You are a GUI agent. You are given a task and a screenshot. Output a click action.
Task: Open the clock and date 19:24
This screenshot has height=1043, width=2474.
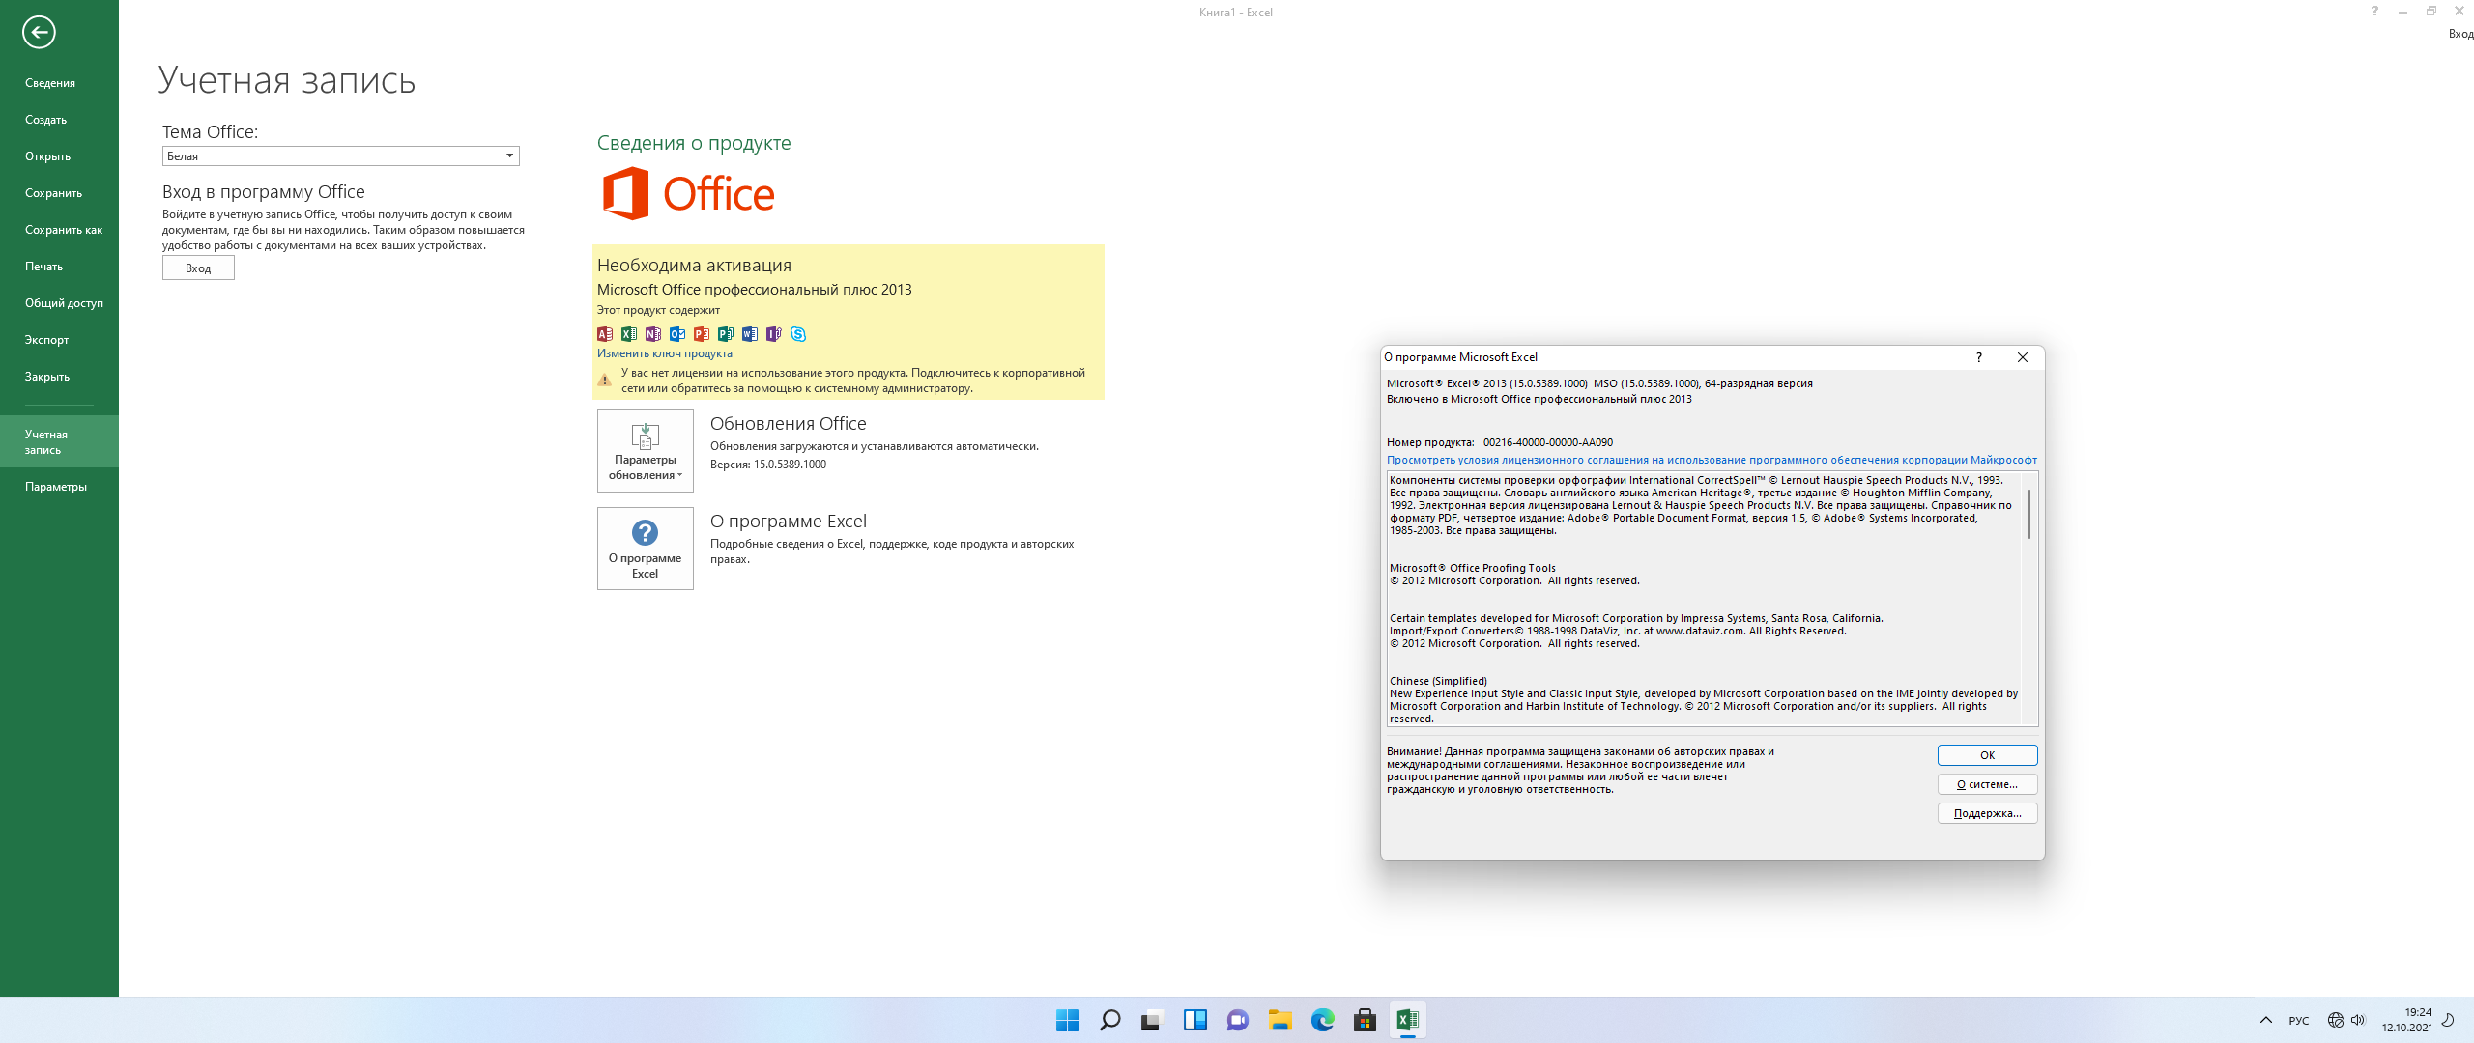click(2406, 1020)
